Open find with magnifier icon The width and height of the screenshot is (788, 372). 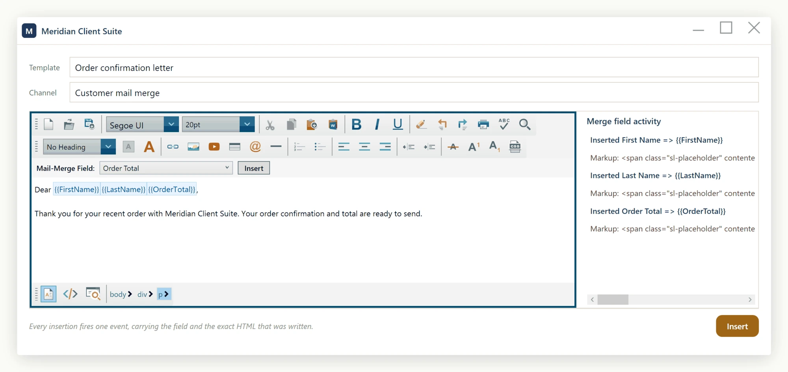click(525, 124)
